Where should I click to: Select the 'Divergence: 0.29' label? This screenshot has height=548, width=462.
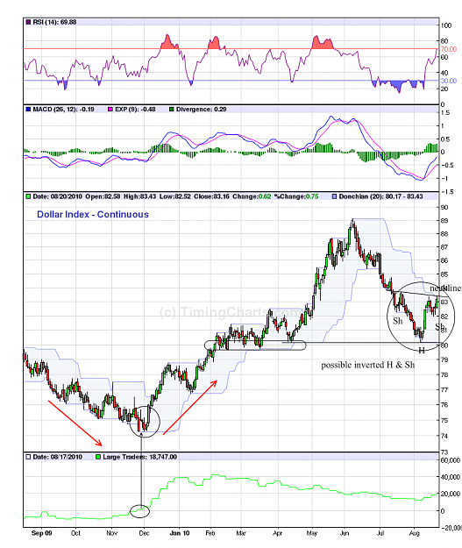point(202,110)
